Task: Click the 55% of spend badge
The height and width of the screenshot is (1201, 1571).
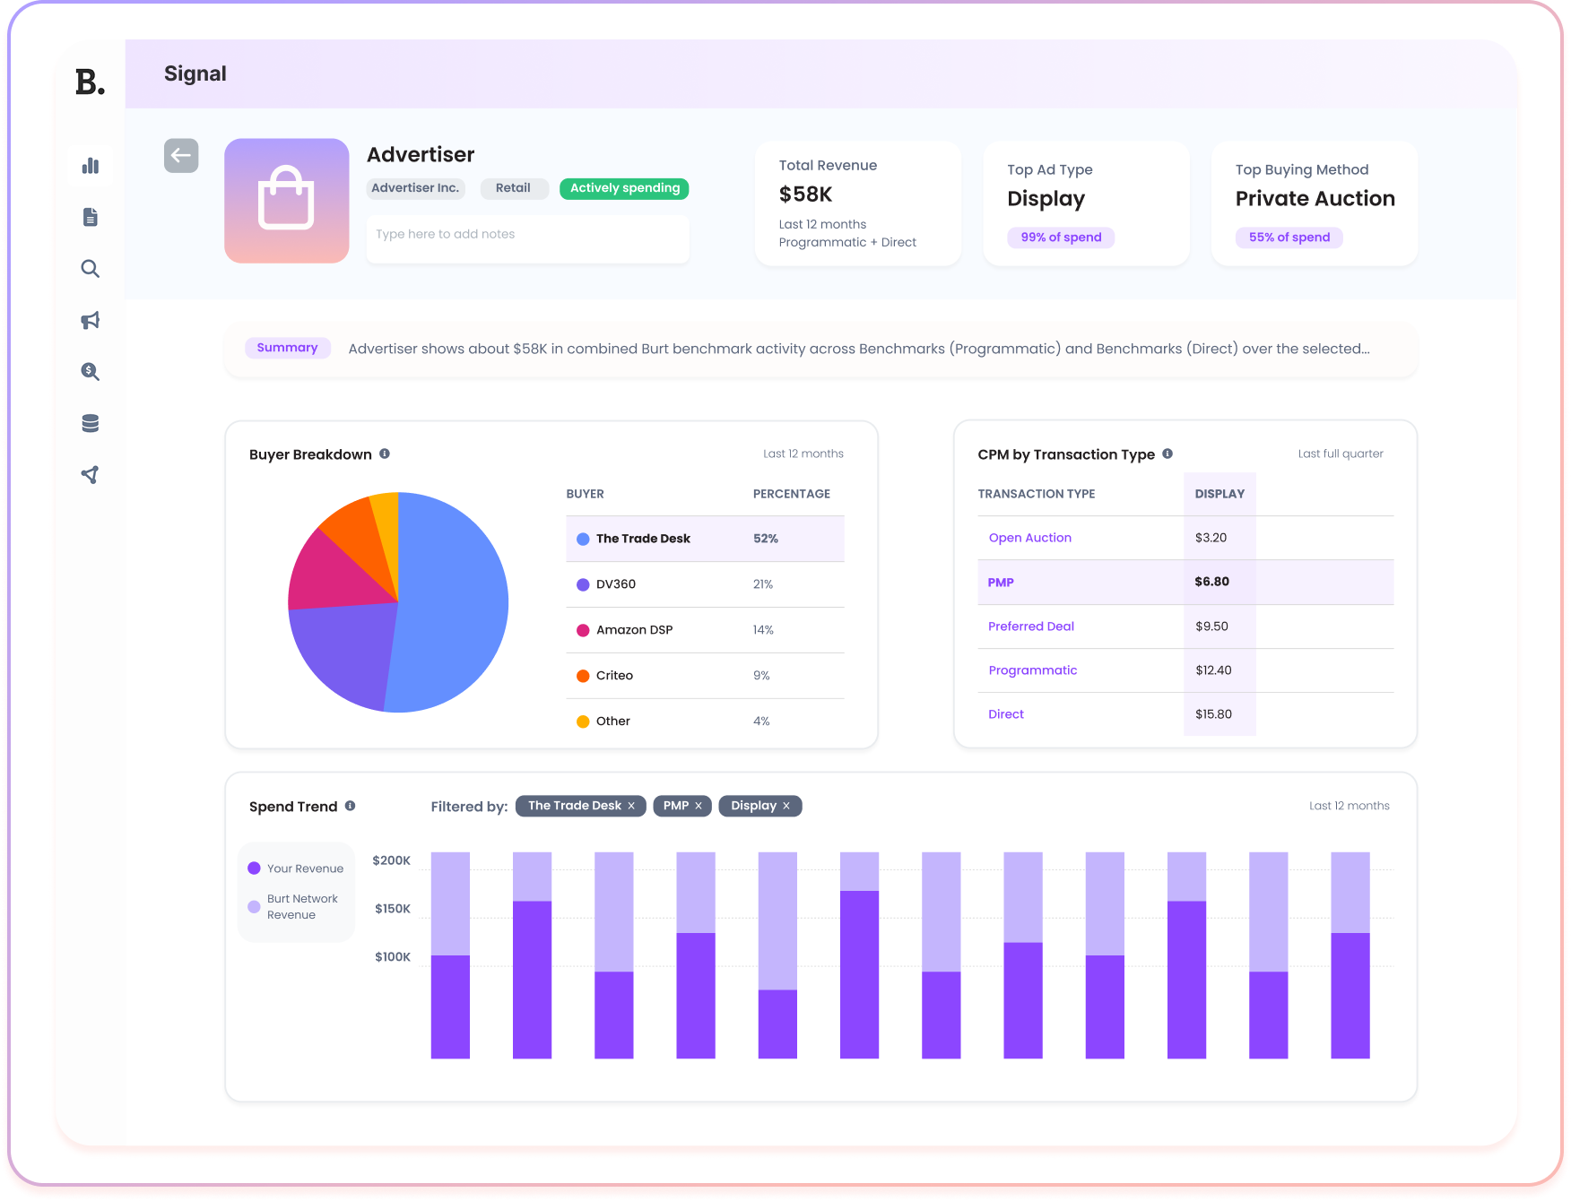Action: 1289,238
